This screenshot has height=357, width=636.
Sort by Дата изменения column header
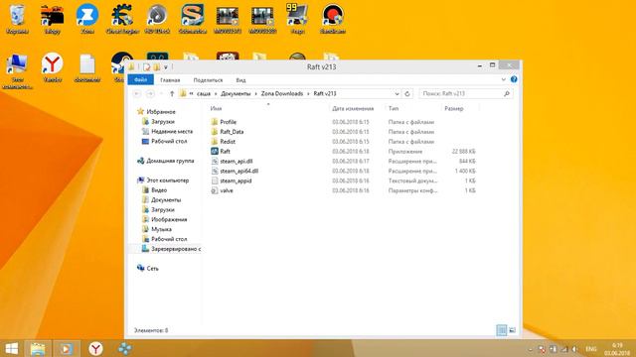pos(353,108)
